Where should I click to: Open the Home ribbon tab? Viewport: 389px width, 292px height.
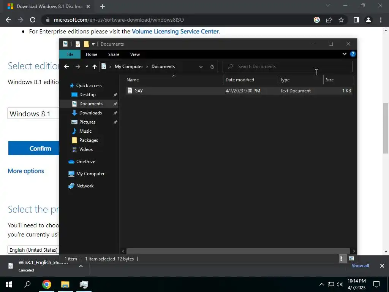tap(92, 54)
